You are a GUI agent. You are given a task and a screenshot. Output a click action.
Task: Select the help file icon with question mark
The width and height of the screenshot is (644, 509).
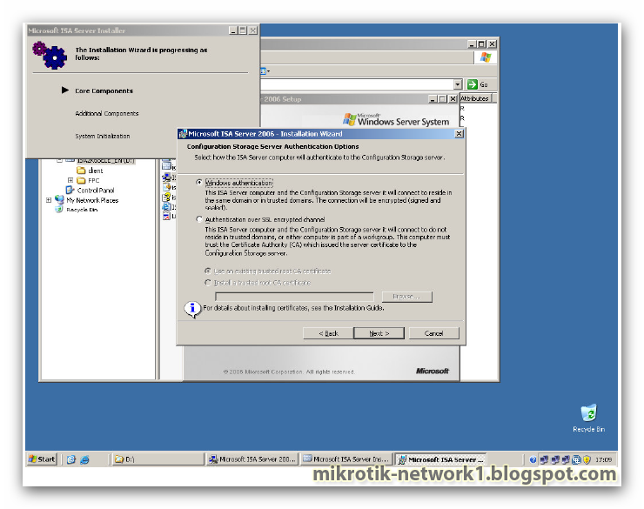pyautogui.click(x=166, y=197)
